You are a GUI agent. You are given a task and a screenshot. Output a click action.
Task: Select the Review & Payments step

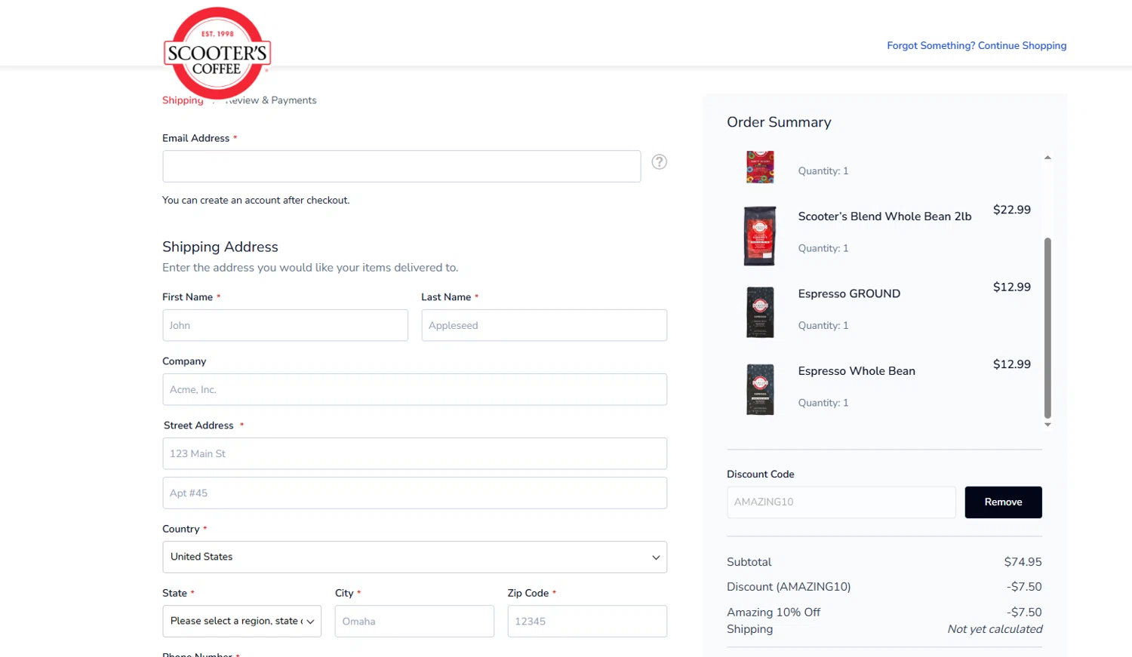tap(272, 100)
